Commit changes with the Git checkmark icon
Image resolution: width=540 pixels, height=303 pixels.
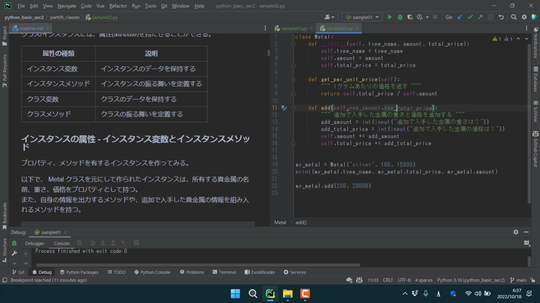click(470, 17)
